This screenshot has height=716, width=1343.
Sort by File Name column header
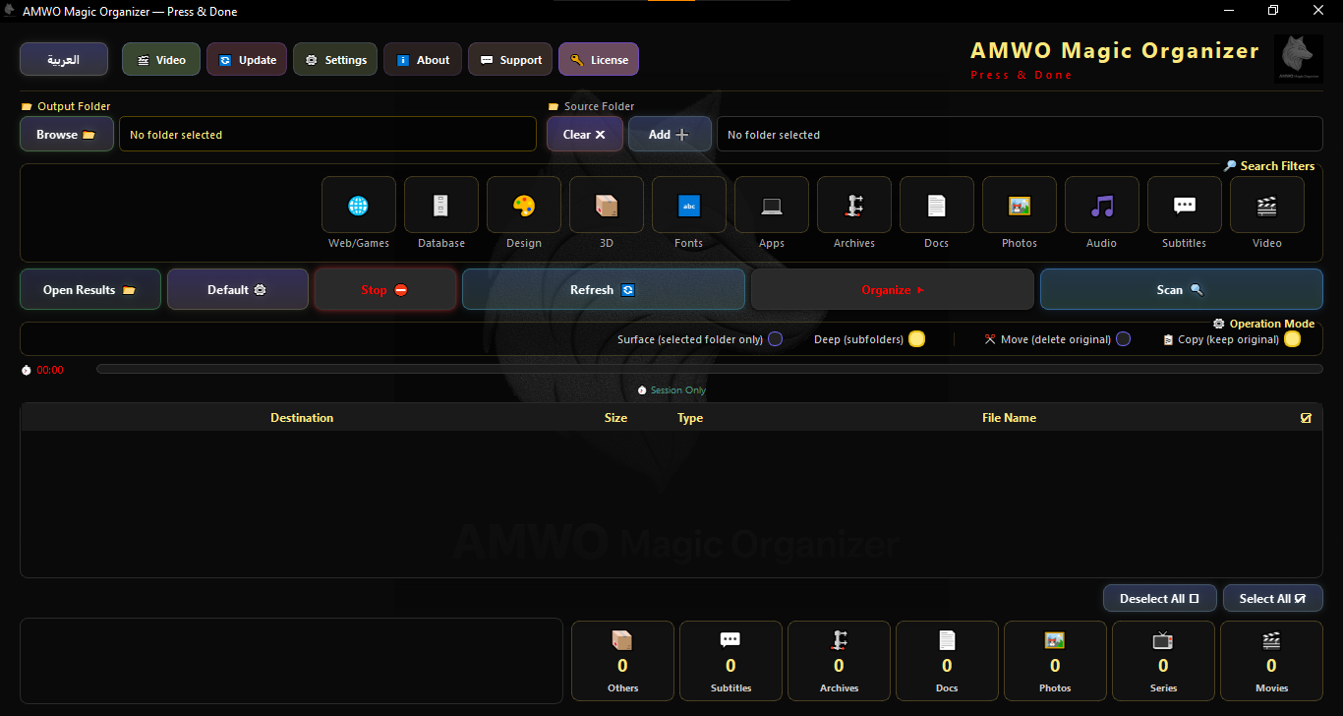pyautogui.click(x=1009, y=418)
